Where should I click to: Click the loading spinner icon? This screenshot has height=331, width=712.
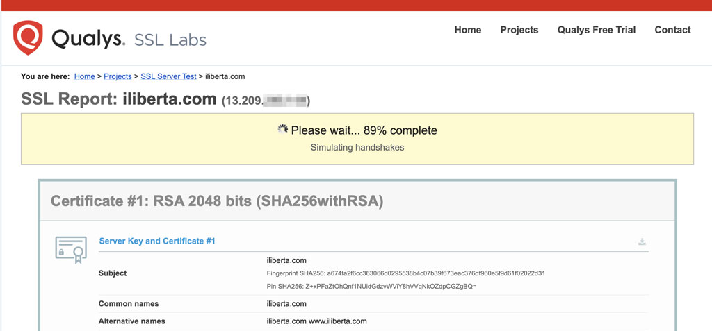282,130
